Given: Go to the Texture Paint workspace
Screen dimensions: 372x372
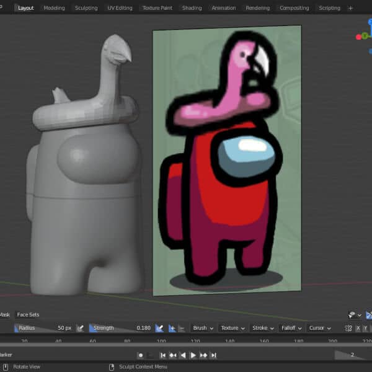Looking at the screenshot, I should coord(157,8).
